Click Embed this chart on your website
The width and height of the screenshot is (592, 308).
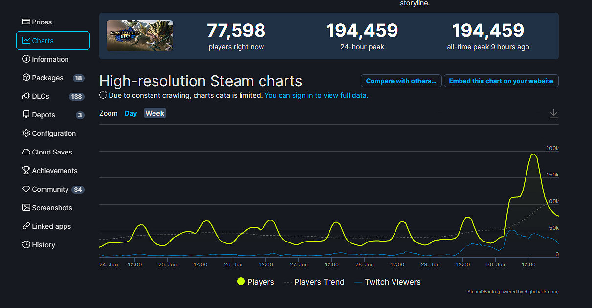coord(501,81)
